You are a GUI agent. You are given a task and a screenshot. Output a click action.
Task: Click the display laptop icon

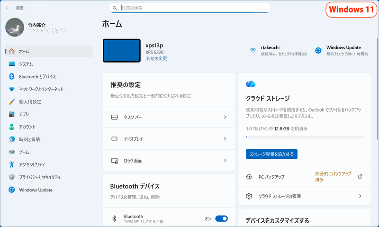click(114, 139)
